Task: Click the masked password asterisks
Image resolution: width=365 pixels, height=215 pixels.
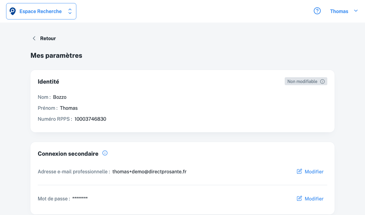Action: coord(80,199)
